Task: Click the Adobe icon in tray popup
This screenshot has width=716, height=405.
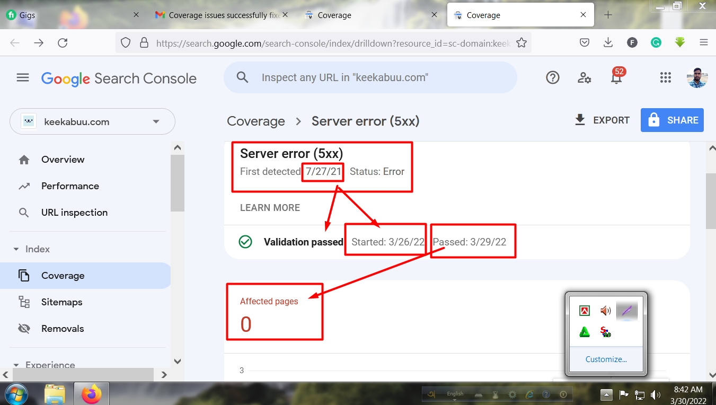Action: tap(585, 311)
